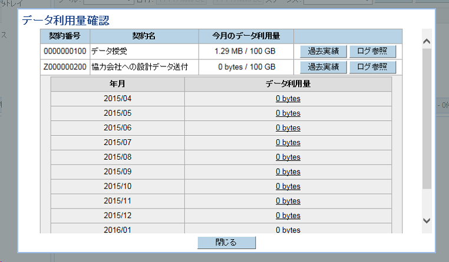The image size is (449, 262).
Task: Click the 2015/05 data usage link
Action: (288, 113)
